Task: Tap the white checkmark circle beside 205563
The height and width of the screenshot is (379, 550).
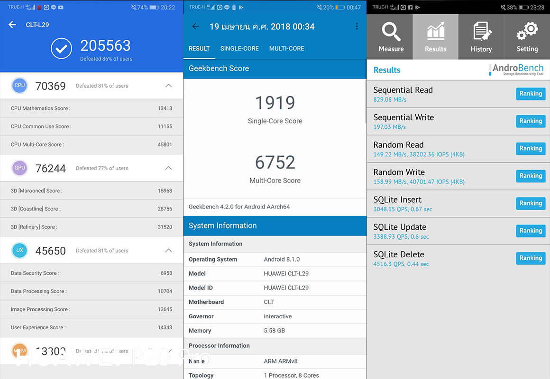Action: pyautogui.click(x=61, y=48)
